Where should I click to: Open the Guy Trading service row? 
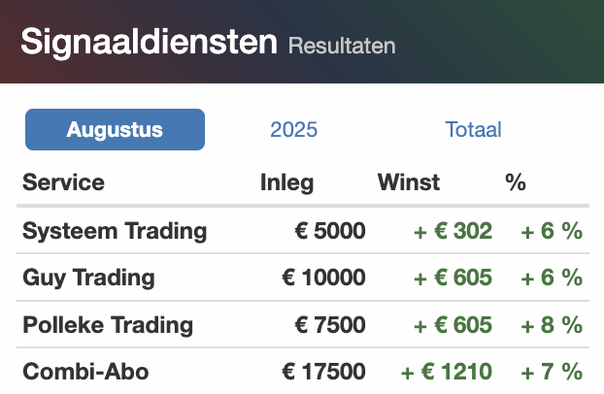coord(303,278)
